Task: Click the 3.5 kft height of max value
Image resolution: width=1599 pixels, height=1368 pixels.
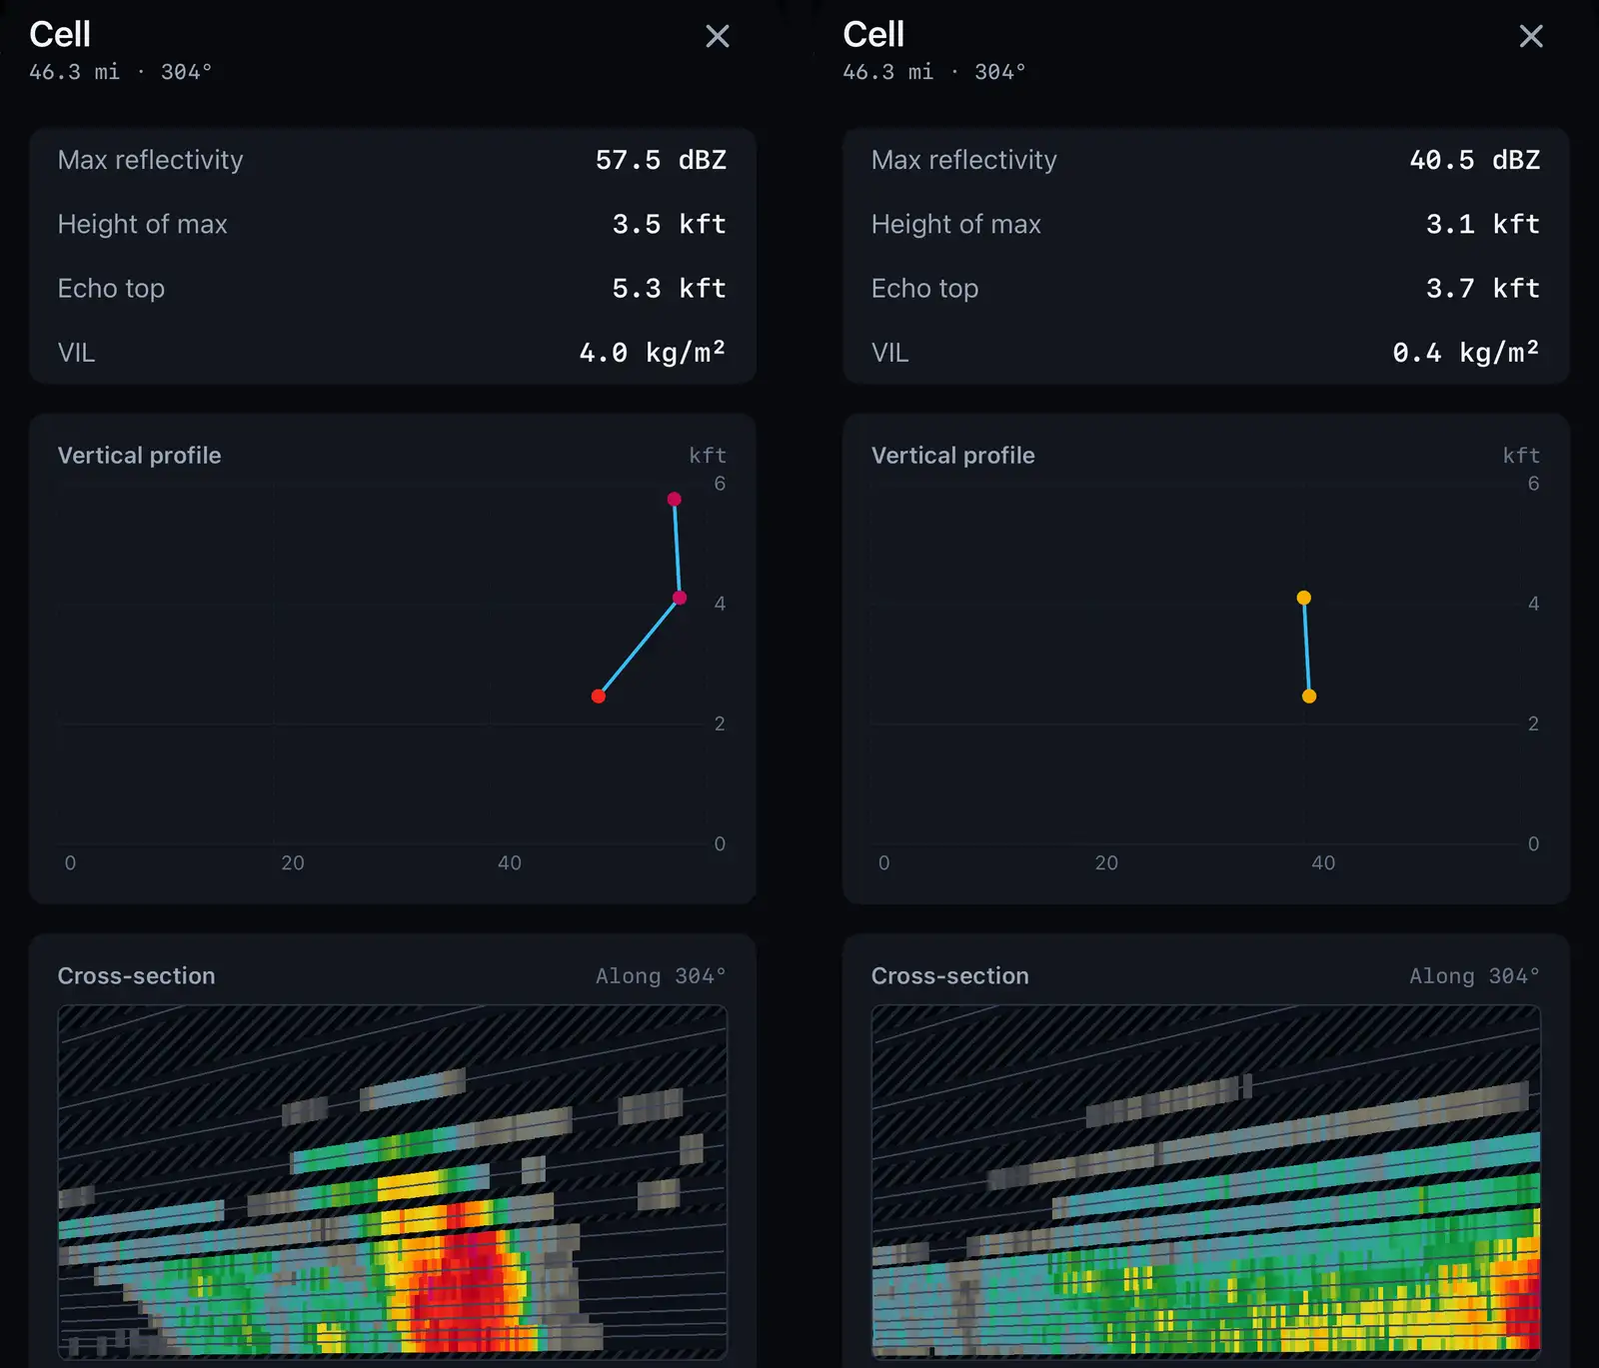Action: [x=669, y=224]
